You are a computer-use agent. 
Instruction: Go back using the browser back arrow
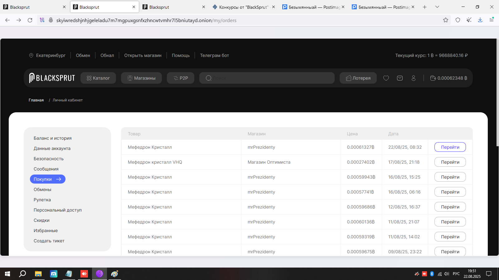7,20
